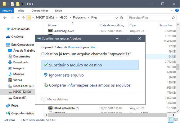Open Downloads in the navigation pane

pyautogui.click(x=20, y=62)
